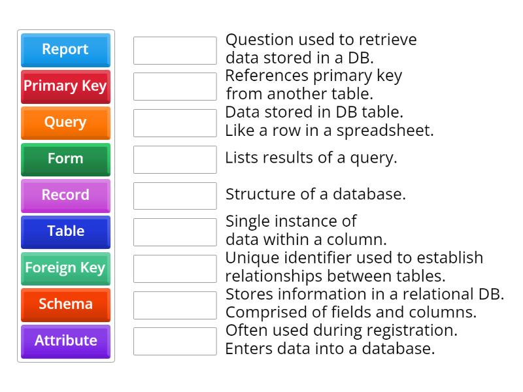Select the box beside single instance of data
Screen dimensions: 523x392
pyautogui.click(x=174, y=231)
